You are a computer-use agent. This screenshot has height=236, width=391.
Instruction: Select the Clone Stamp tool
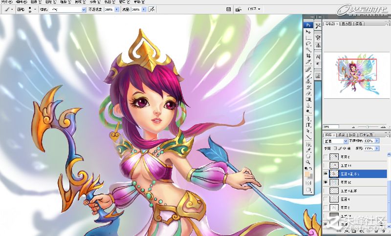308,81
